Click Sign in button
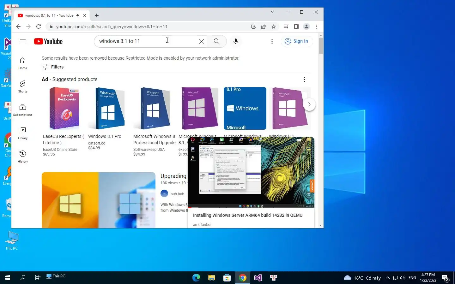The width and height of the screenshot is (455, 284). (296, 41)
